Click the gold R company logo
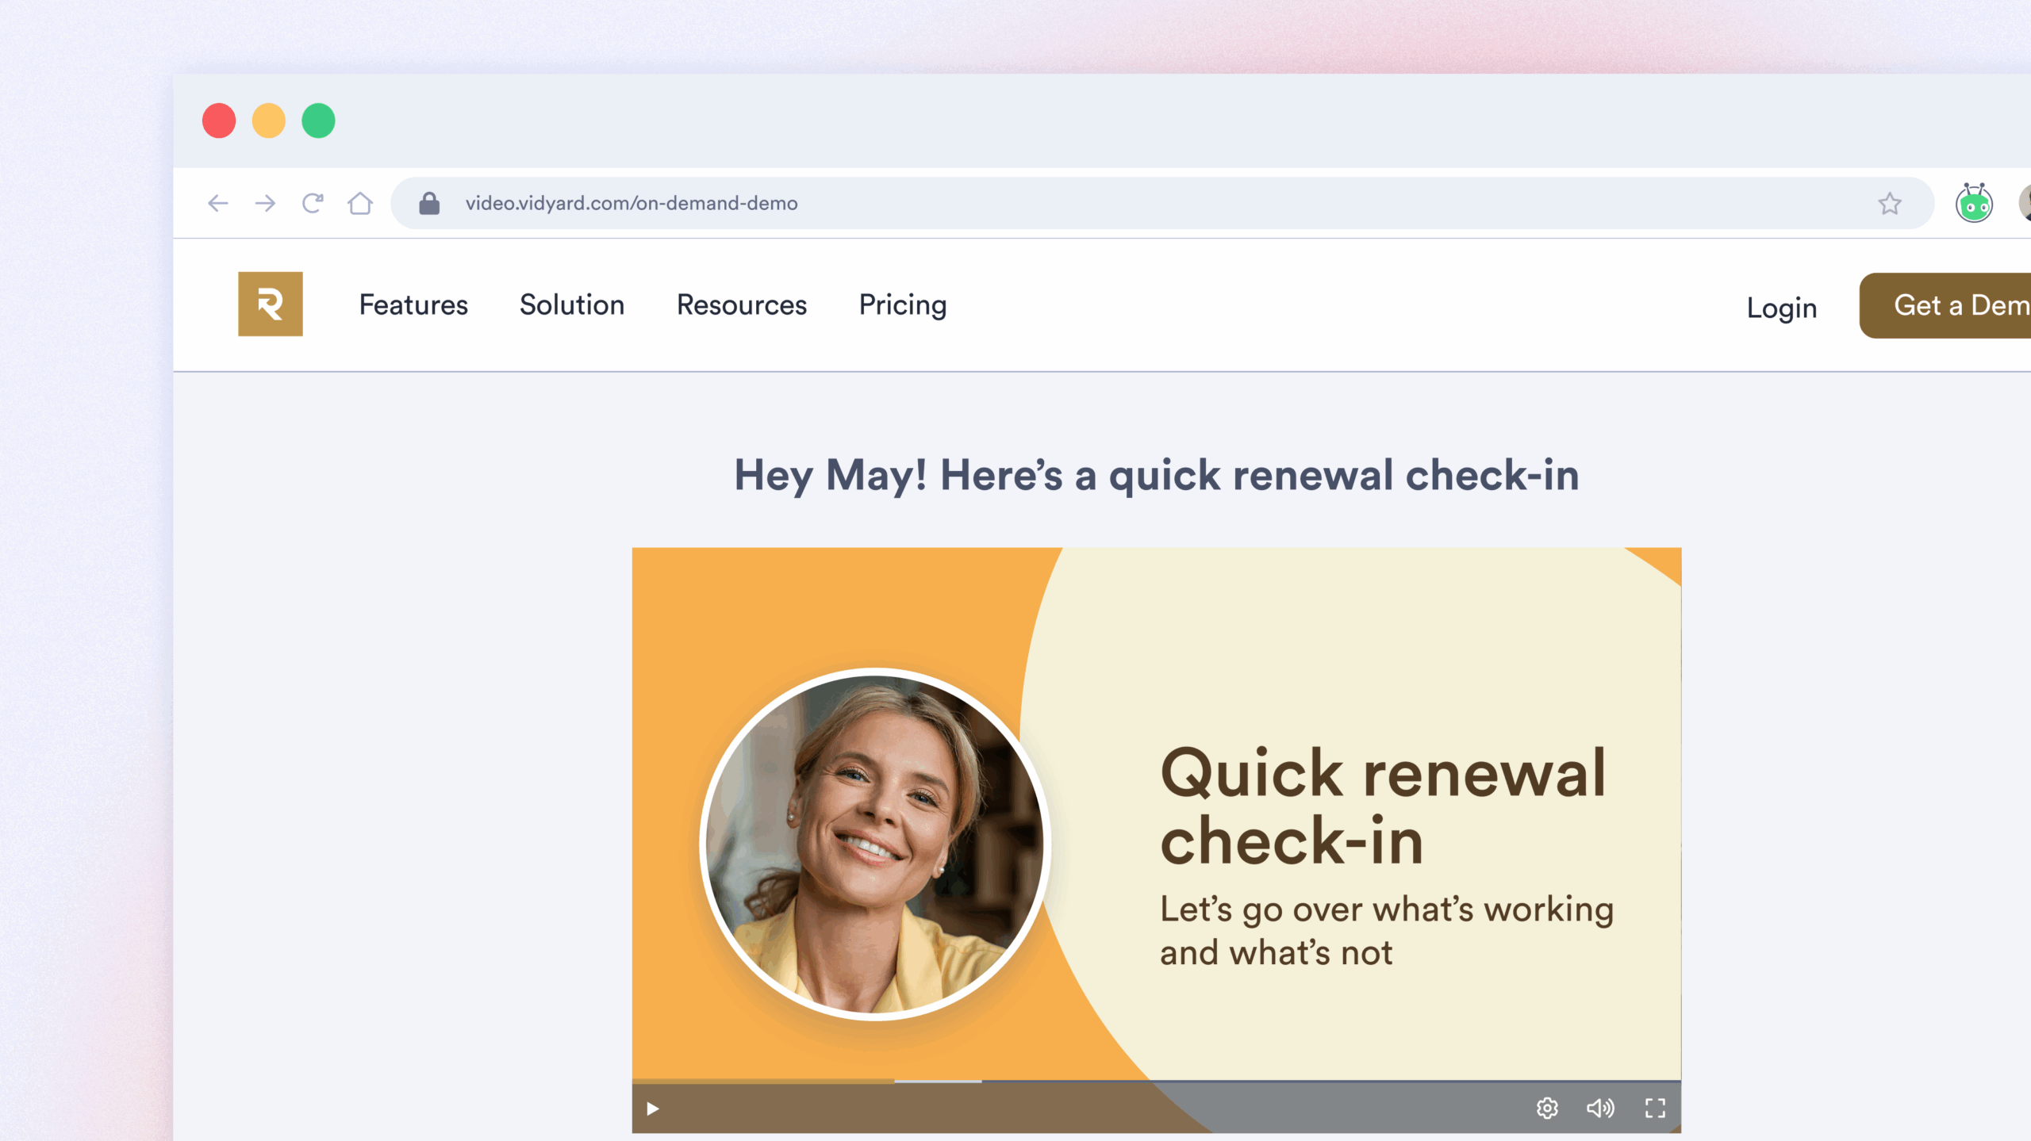 pyautogui.click(x=271, y=304)
